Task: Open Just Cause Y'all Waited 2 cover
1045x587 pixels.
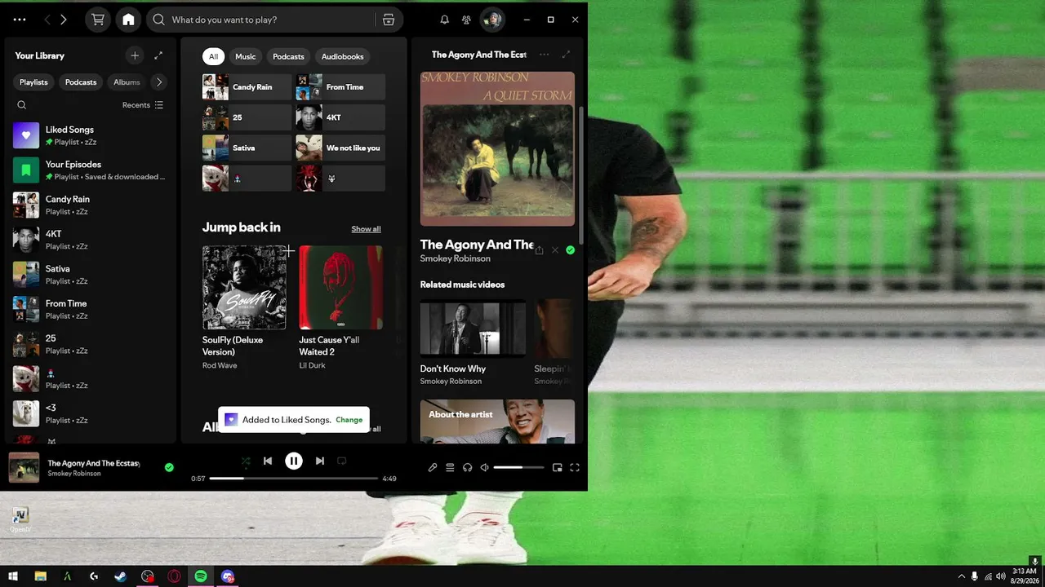Action: coord(340,288)
